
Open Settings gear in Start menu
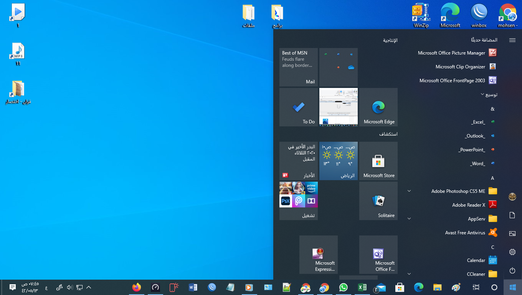pos(512,252)
